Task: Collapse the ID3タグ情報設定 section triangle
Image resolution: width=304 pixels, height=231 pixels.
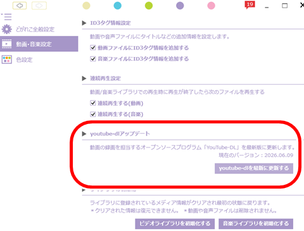Action: click(84, 23)
